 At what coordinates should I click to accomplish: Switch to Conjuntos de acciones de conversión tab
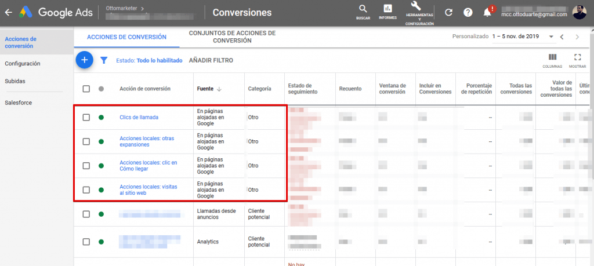tap(231, 37)
